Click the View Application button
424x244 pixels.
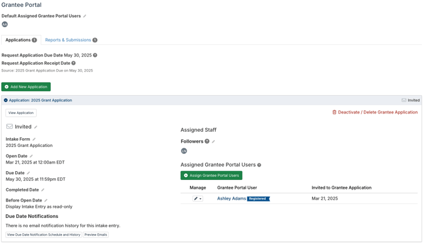click(x=21, y=113)
